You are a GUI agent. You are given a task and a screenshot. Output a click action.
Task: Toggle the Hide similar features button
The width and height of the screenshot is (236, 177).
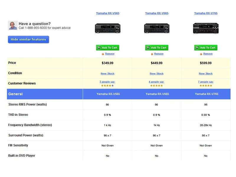28,39
